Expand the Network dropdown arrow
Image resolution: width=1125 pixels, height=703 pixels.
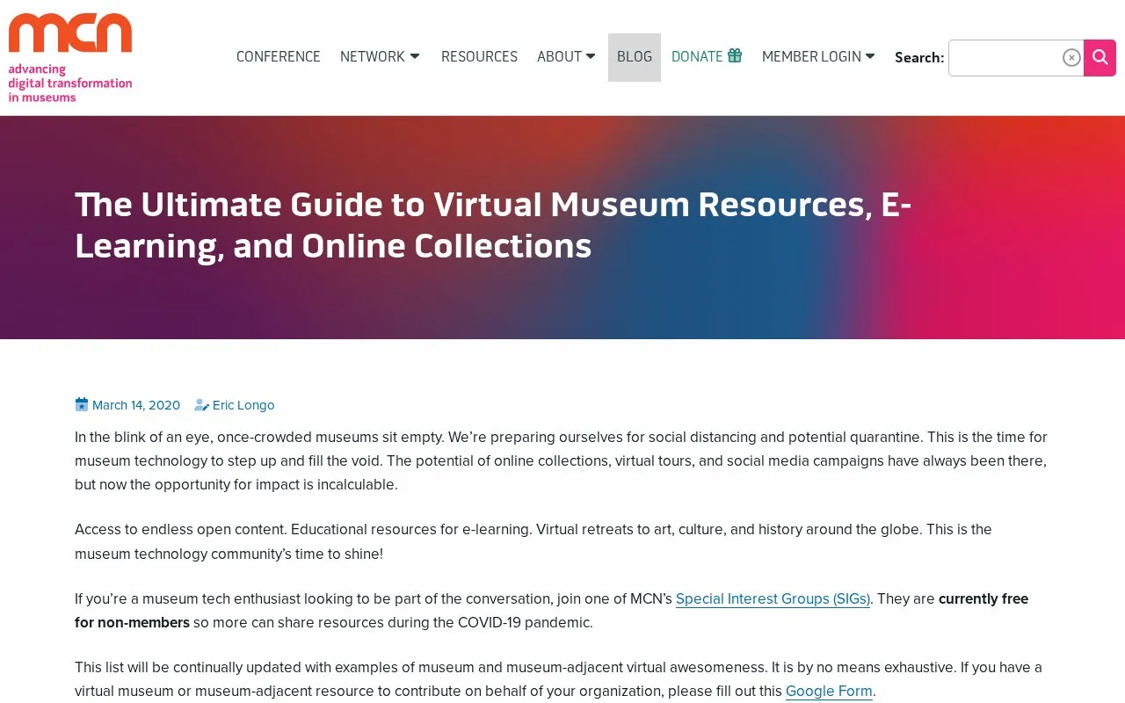(x=415, y=56)
